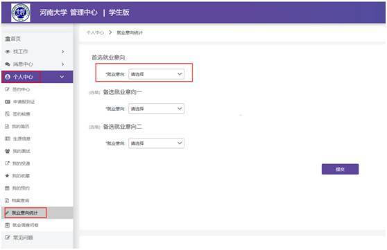387x250 pixels.
Task: Click the 我的投递 share icon
Action: pos(8,163)
